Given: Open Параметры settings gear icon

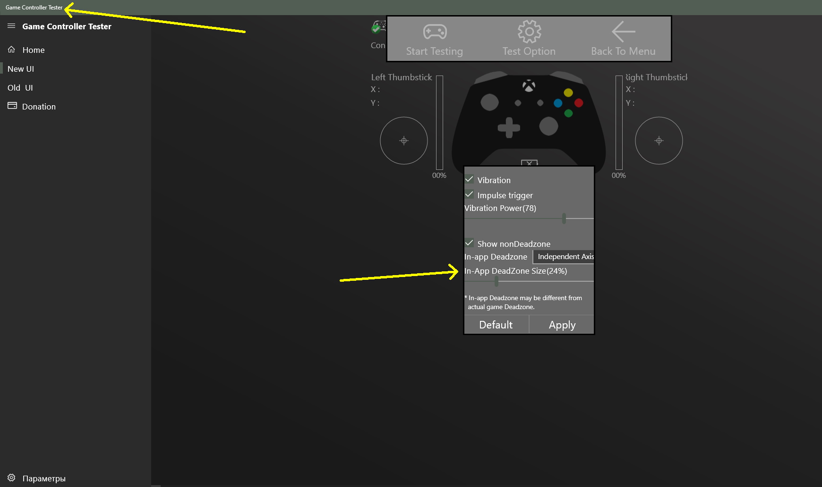Looking at the screenshot, I should [x=12, y=478].
